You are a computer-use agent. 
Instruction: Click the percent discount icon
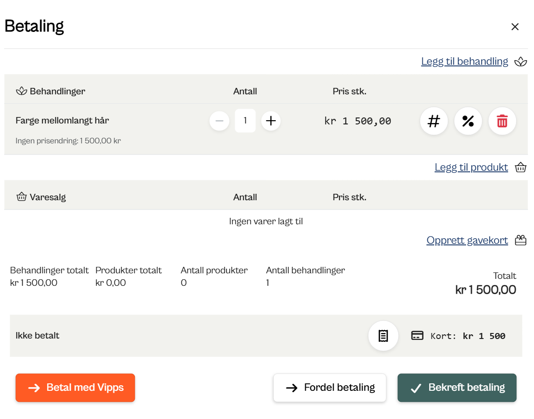coord(468,121)
